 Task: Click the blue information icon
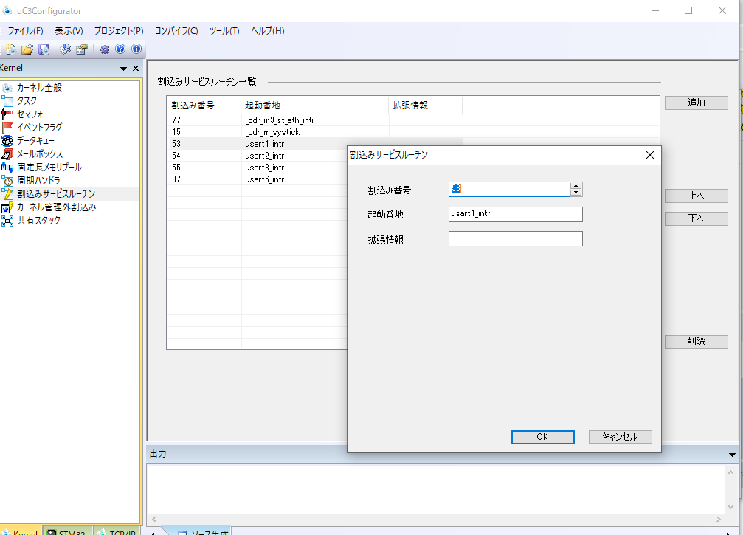tap(136, 49)
